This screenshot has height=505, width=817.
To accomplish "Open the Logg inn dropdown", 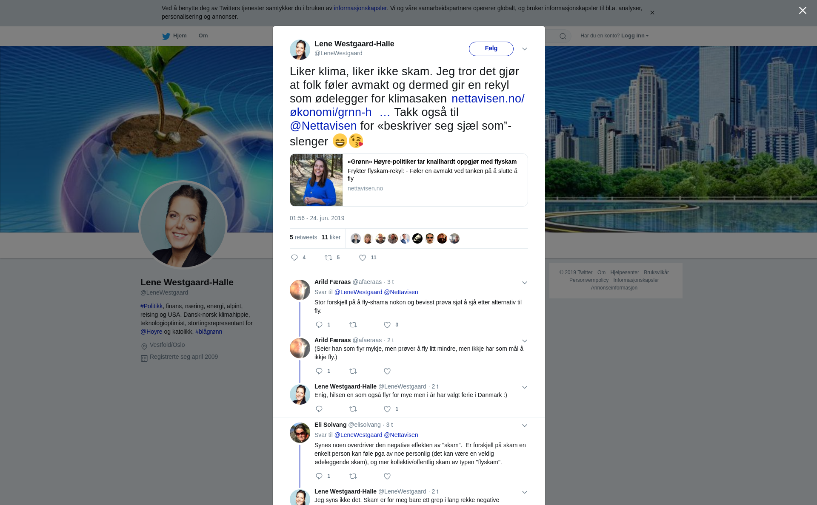I will (x=635, y=36).
